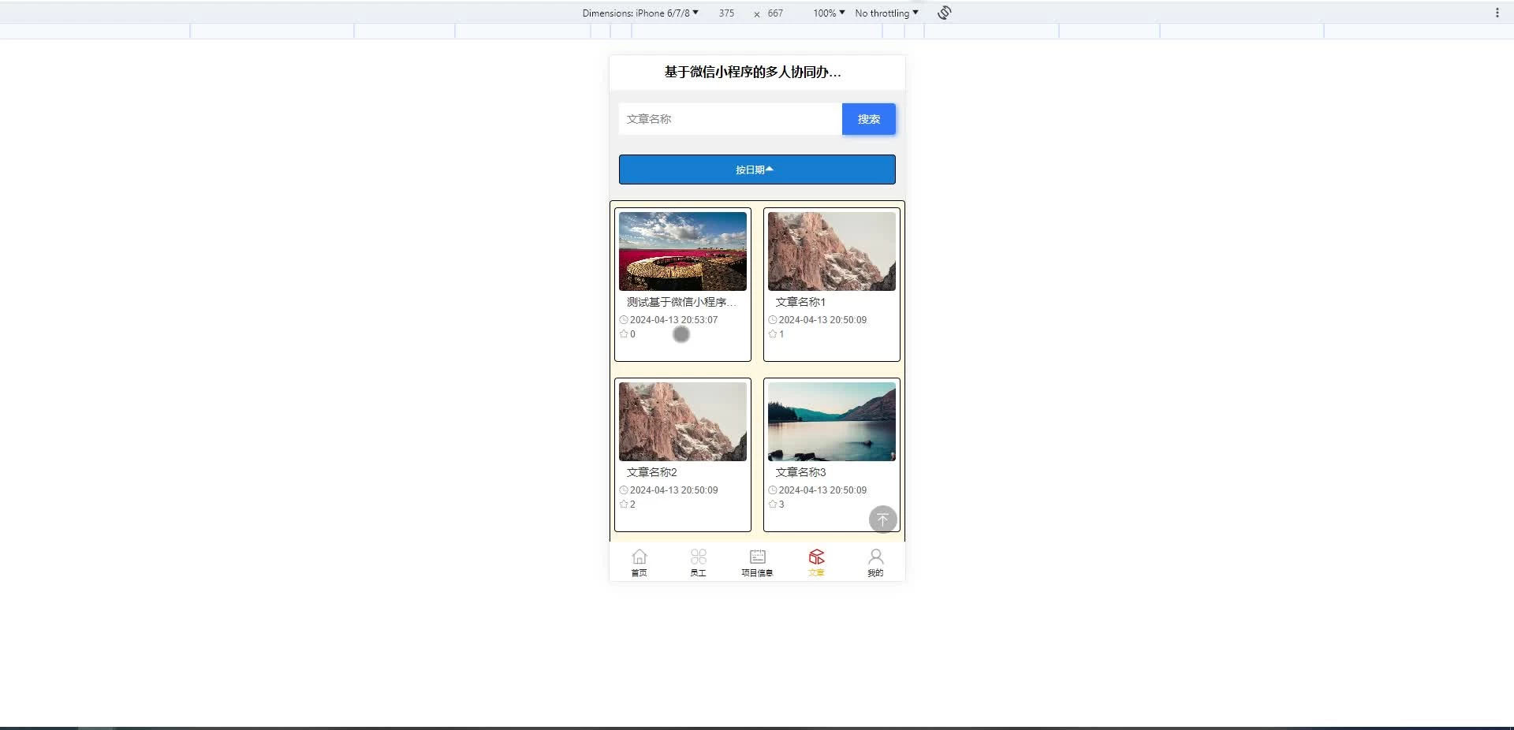Image resolution: width=1514 pixels, height=730 pixels.
Task: Toggle the star below 文章名称3
Action: (773, 504)
